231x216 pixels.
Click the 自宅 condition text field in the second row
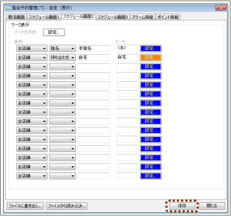point(94,57)
